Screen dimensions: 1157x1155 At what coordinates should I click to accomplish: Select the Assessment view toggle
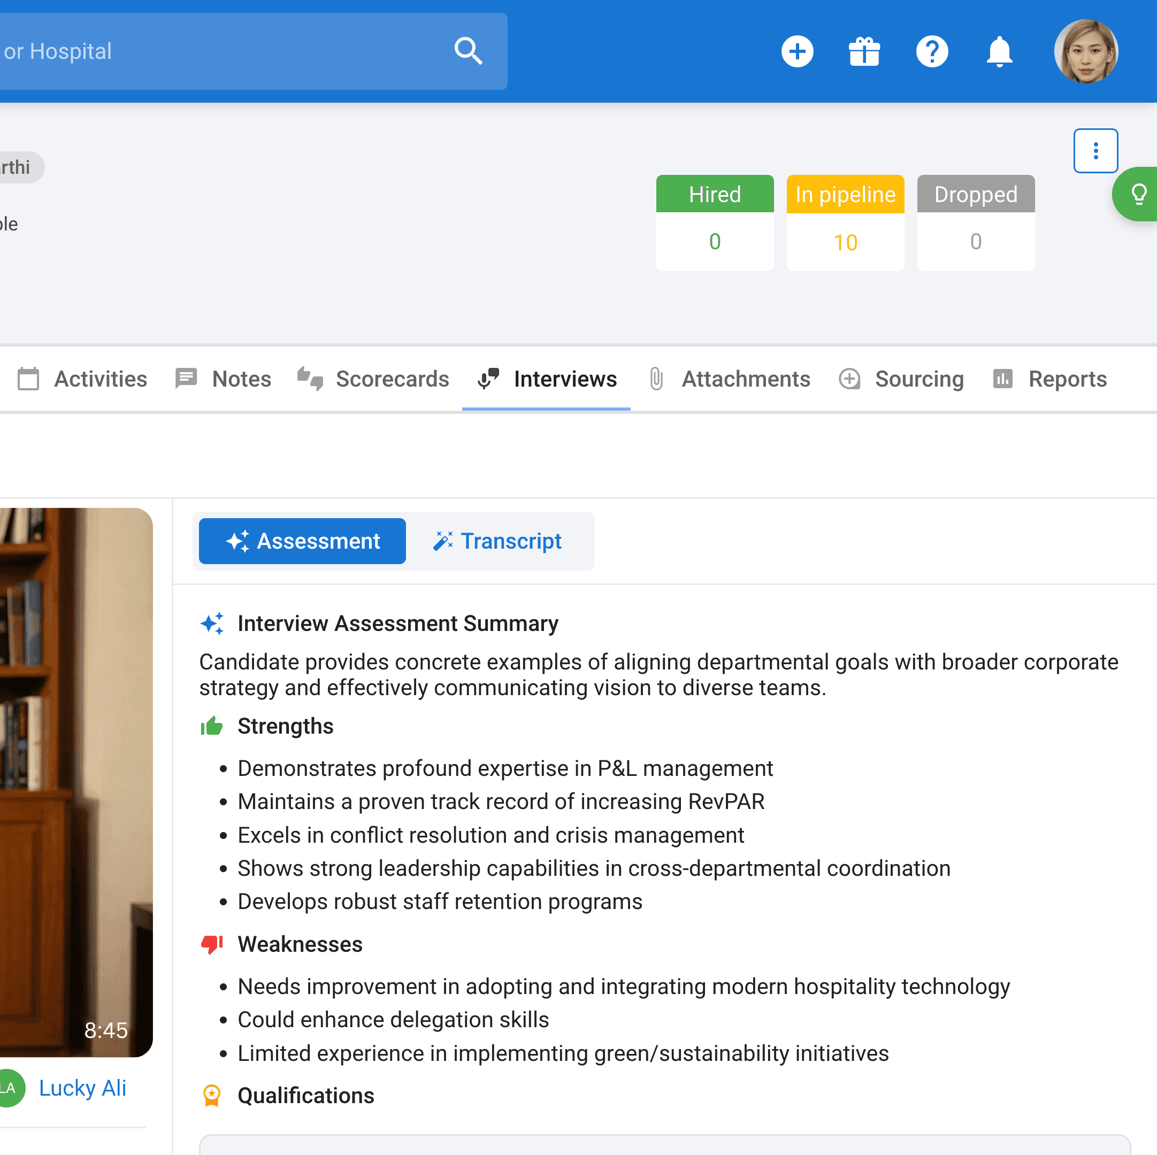pyautogui.click(x=302, y=541)
